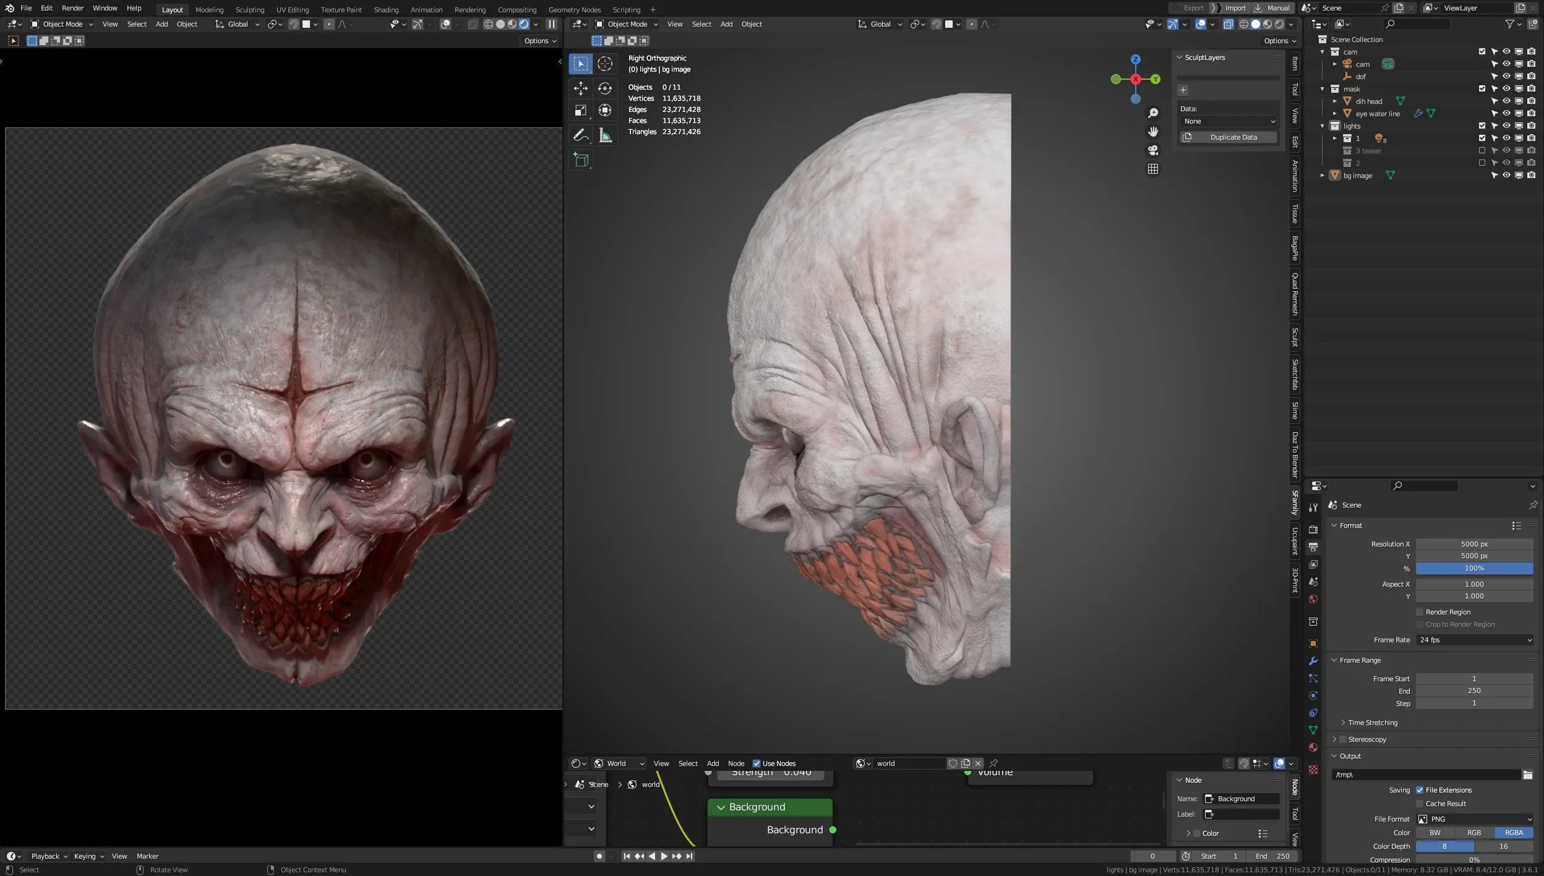This screenshot has height=876, width=1544.
Task: Open the Render menu
Action: point(72,8)
